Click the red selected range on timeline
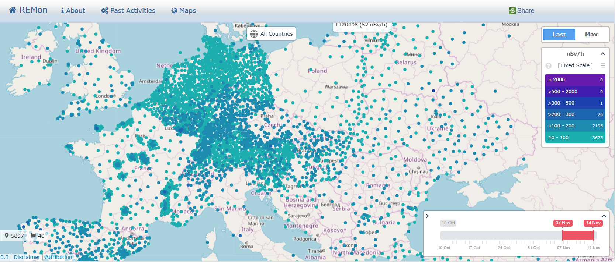Viewport: 615px width, 262px height. pyautogui.click(x=578, y=236)
